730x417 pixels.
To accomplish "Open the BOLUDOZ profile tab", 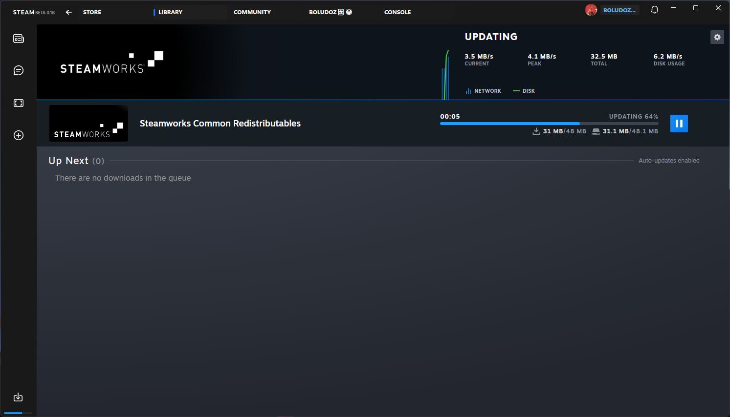I will tap(330, 12).
